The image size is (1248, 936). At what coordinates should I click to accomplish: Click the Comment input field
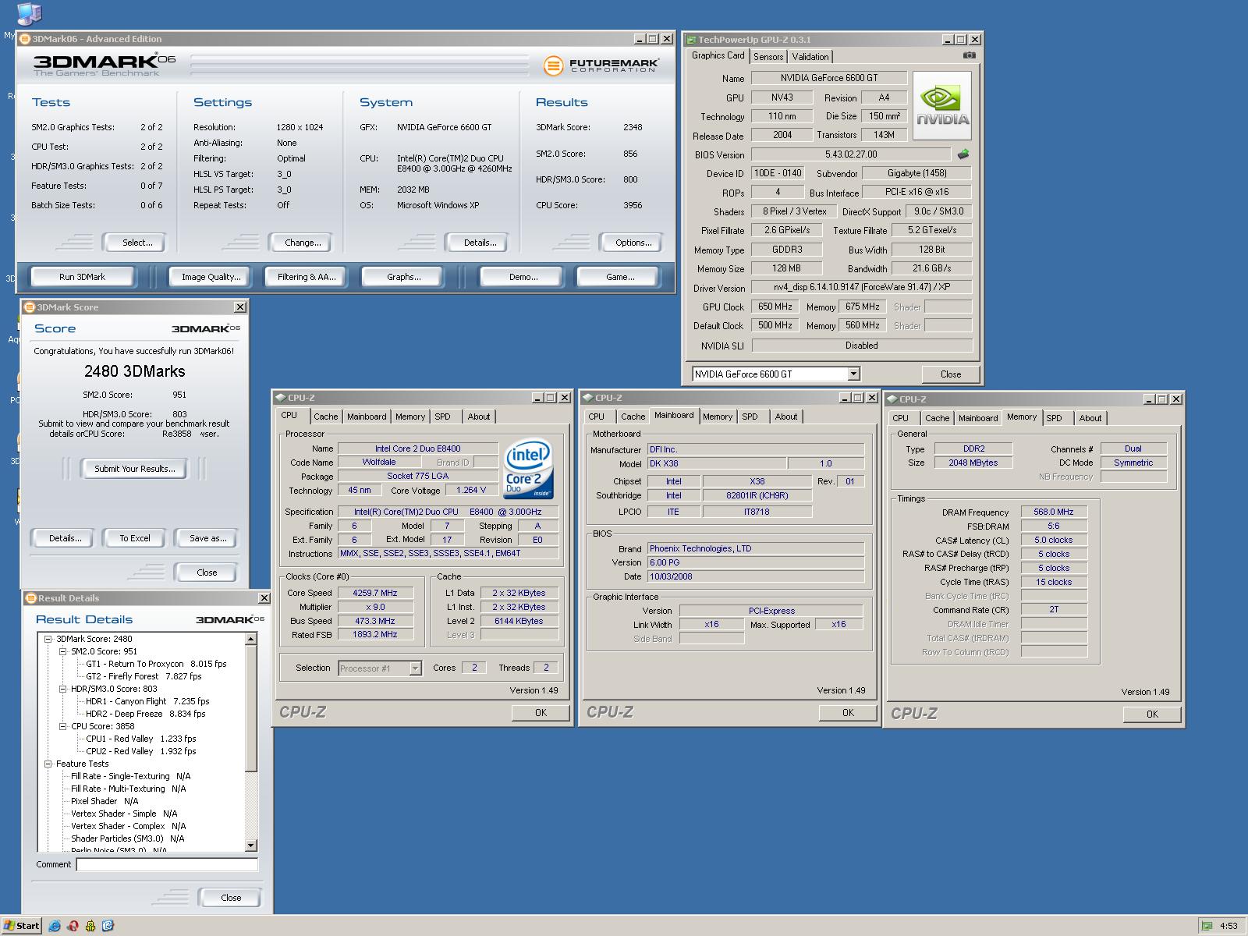click(x=167, y=864)
